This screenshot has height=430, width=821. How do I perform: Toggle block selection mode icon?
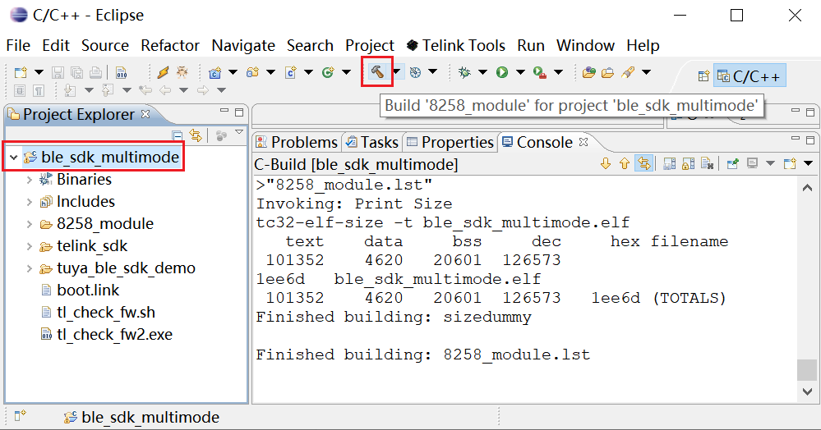(20, 90)
